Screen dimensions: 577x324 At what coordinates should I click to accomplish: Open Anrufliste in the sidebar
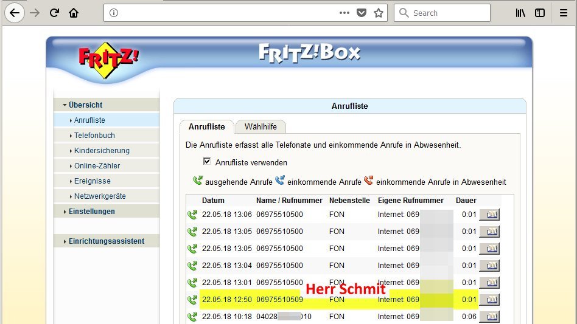[x=107, y=120]
